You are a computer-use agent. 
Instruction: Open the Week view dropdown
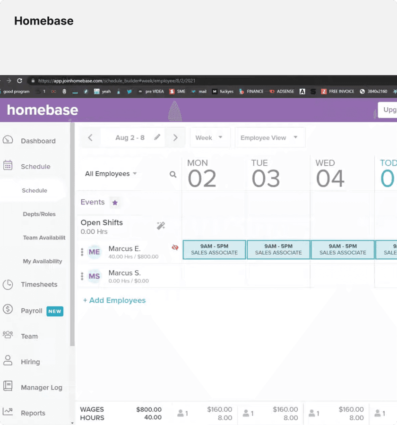pyautogui.click(x=210, y=137)
